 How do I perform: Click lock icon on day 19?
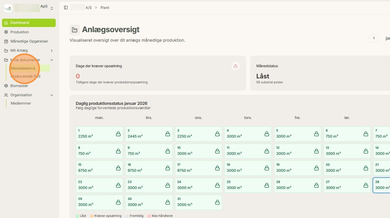coord(316,168)
